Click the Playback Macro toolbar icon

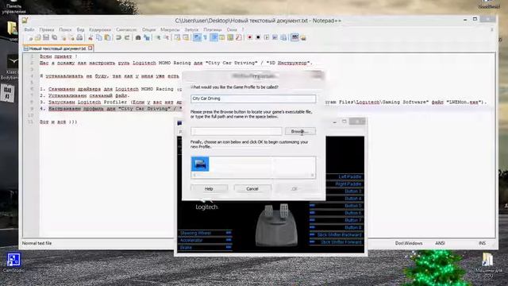coord(267,38)
